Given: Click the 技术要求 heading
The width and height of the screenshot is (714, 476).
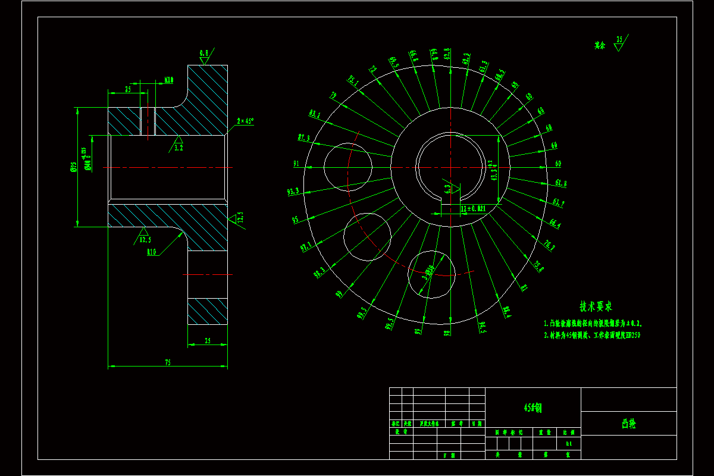Looking at the screenshot, I should coord(596,306).
